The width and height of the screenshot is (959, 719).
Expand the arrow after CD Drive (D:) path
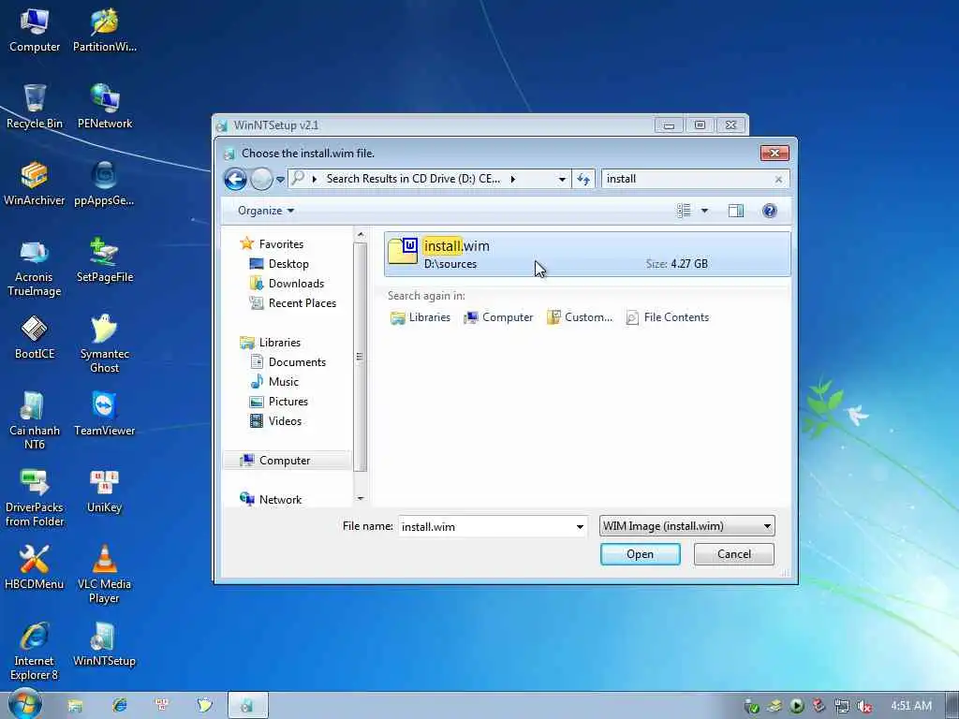click(x=512, y=179)
